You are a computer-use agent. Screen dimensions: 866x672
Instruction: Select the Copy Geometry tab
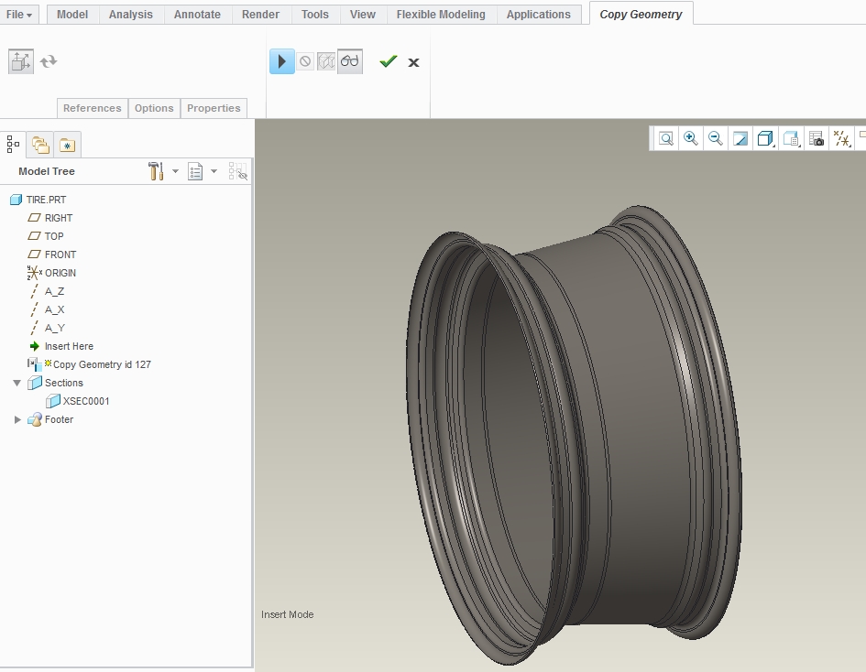point(641,15)
